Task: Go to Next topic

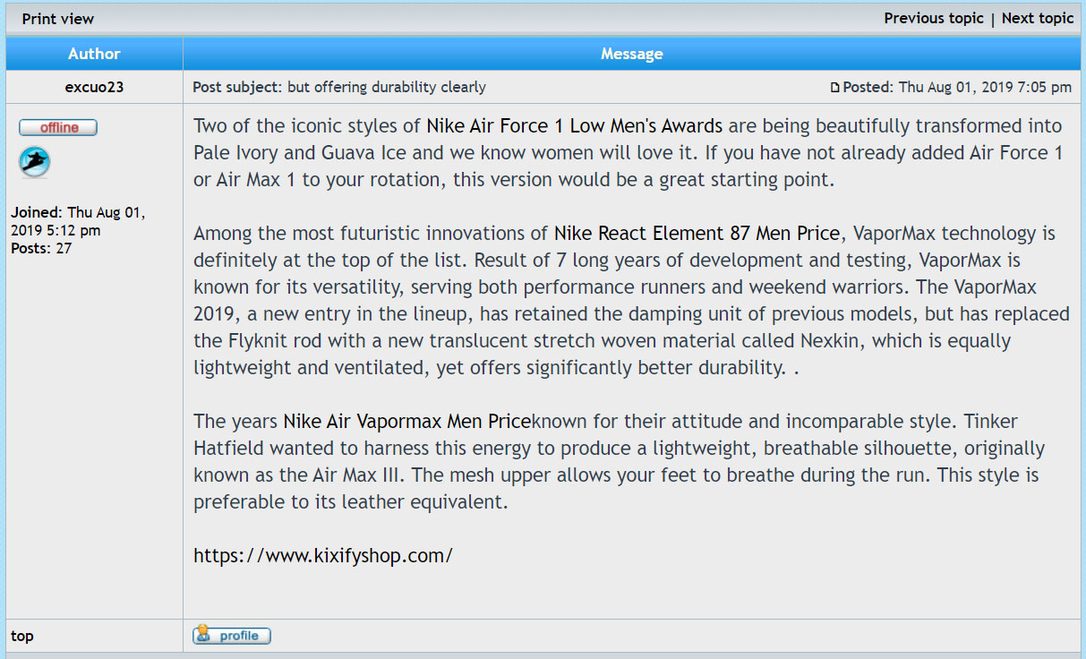Action: (x=1038, y=18)
